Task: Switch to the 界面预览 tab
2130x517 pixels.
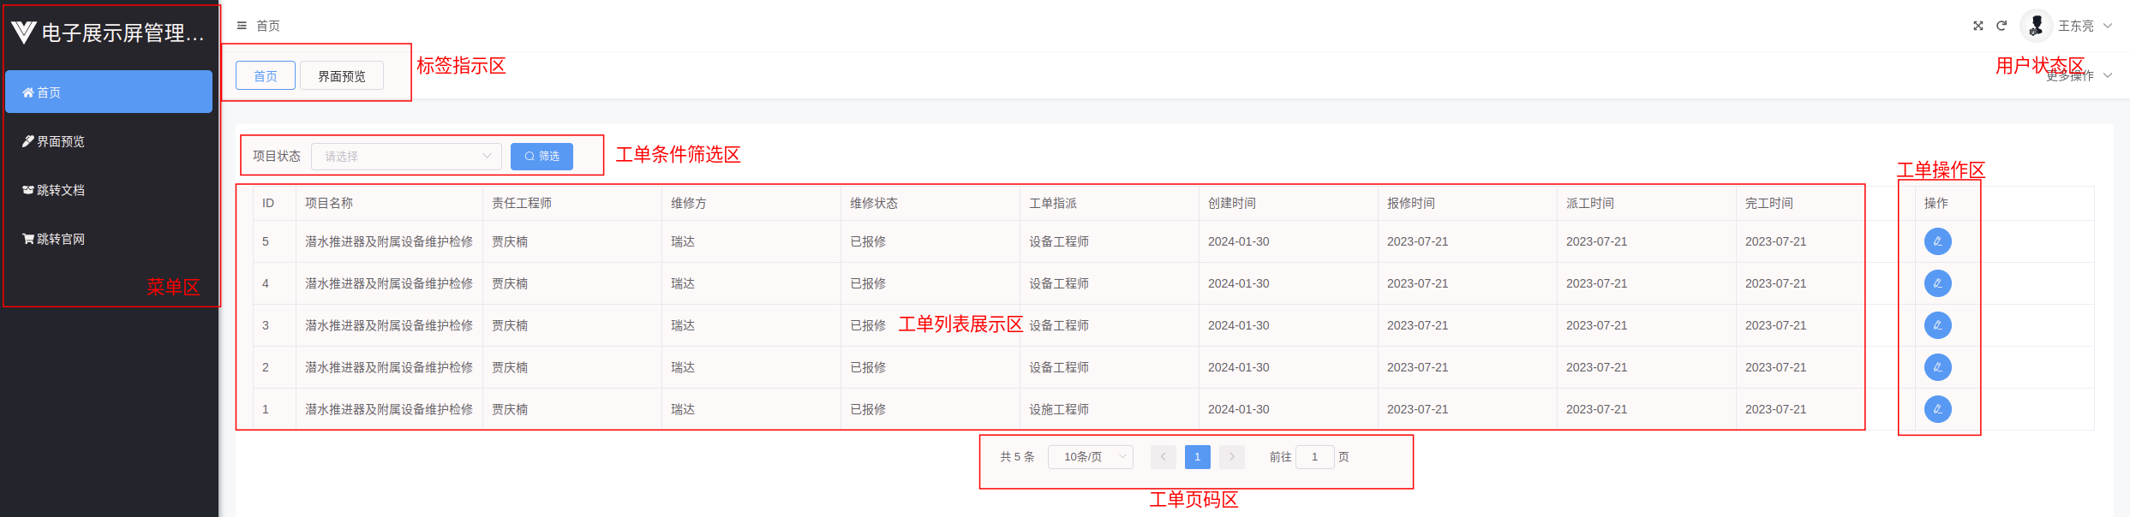Action: [x=341, y=76]
